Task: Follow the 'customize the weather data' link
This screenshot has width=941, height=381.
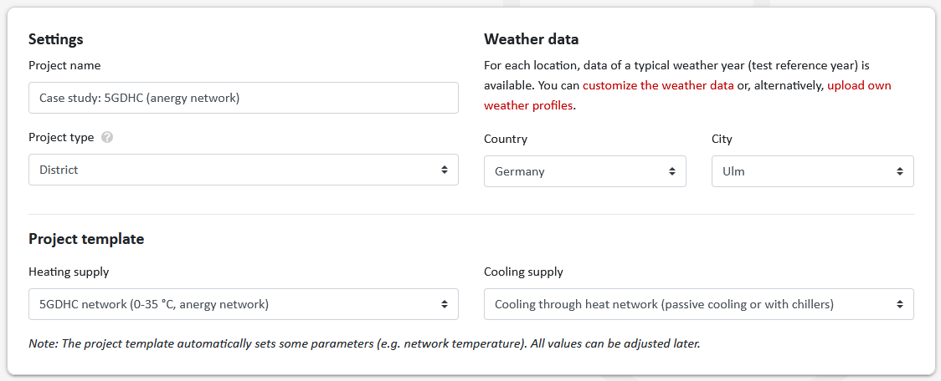Action: pyautogui.click(x=658, y=86)
